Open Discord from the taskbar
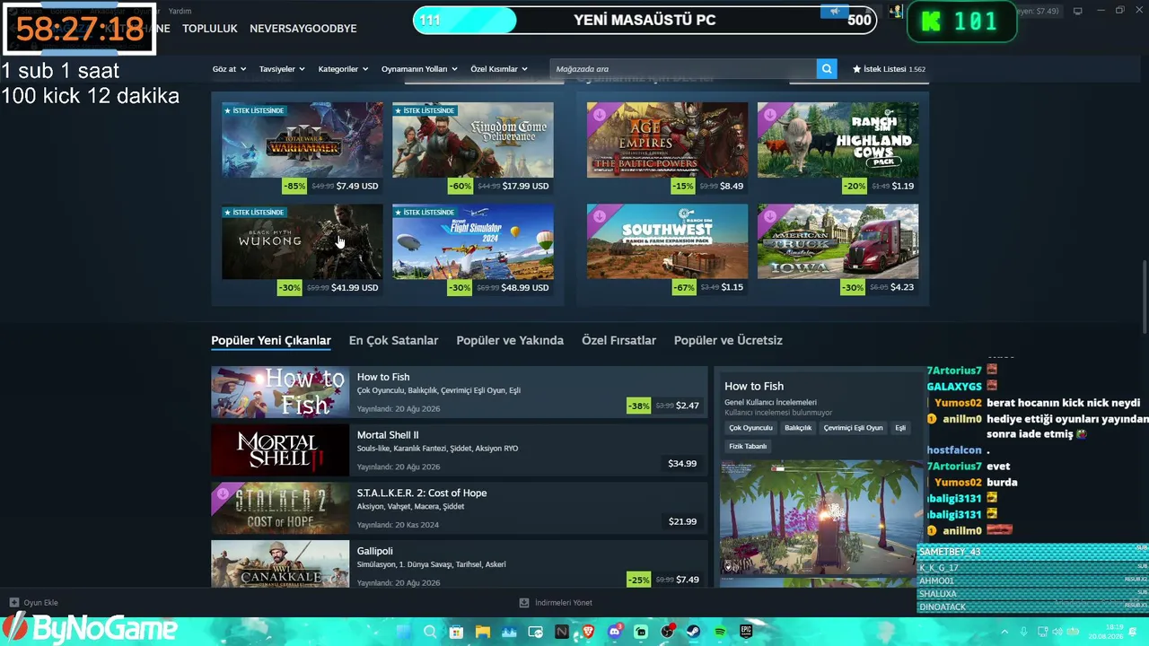The image size is (1149, 646). (615, 632)
